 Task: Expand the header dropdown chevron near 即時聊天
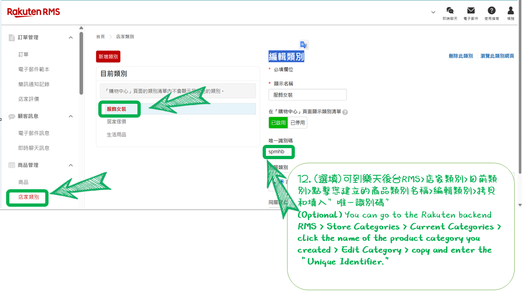[433, 12]
